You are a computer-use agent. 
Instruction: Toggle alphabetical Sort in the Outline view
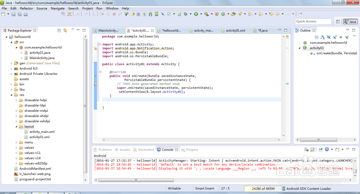(x=323, y=37)
